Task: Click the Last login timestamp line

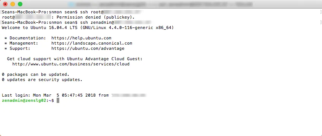Action: (x=55, y=95)
